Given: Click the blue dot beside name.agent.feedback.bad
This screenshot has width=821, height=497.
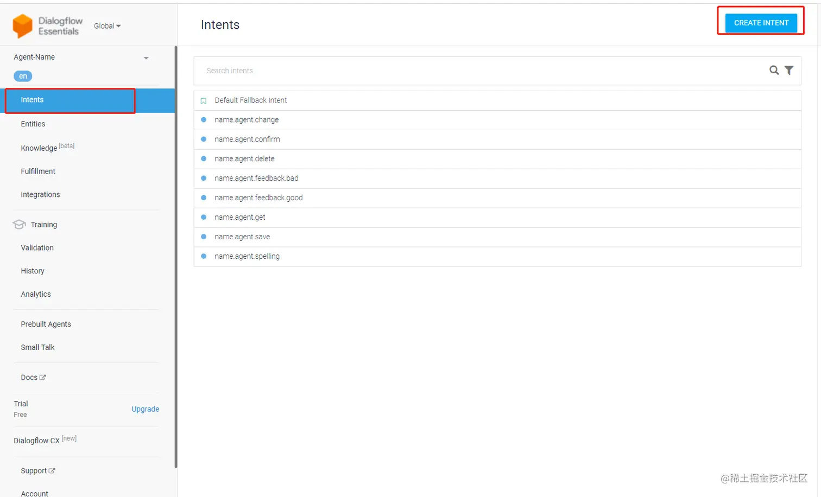Looking at the screenshot, I should [x=204, y=178].
